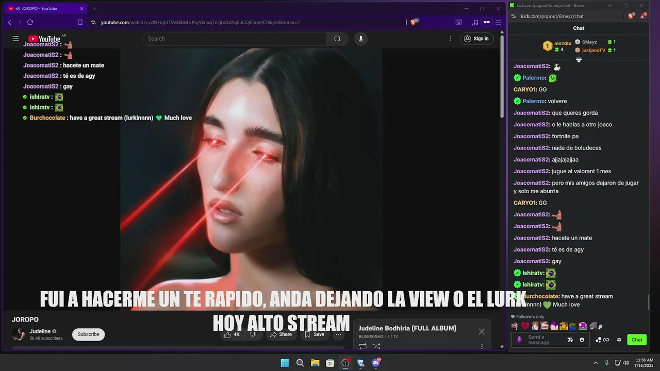Show hidden system tray icons chevron

(596, 363)
